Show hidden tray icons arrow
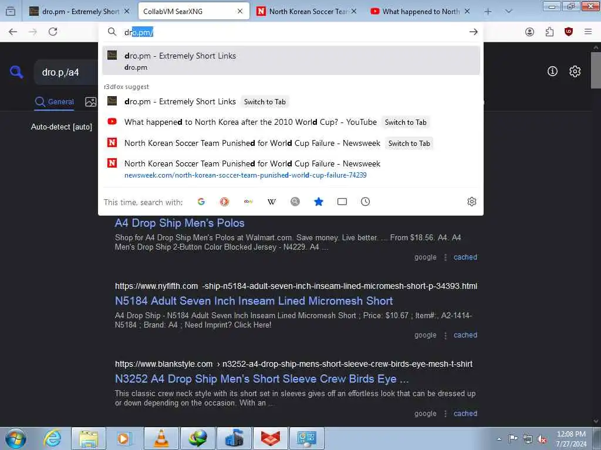This screenshot has height=450, width=601. point(499,439)
